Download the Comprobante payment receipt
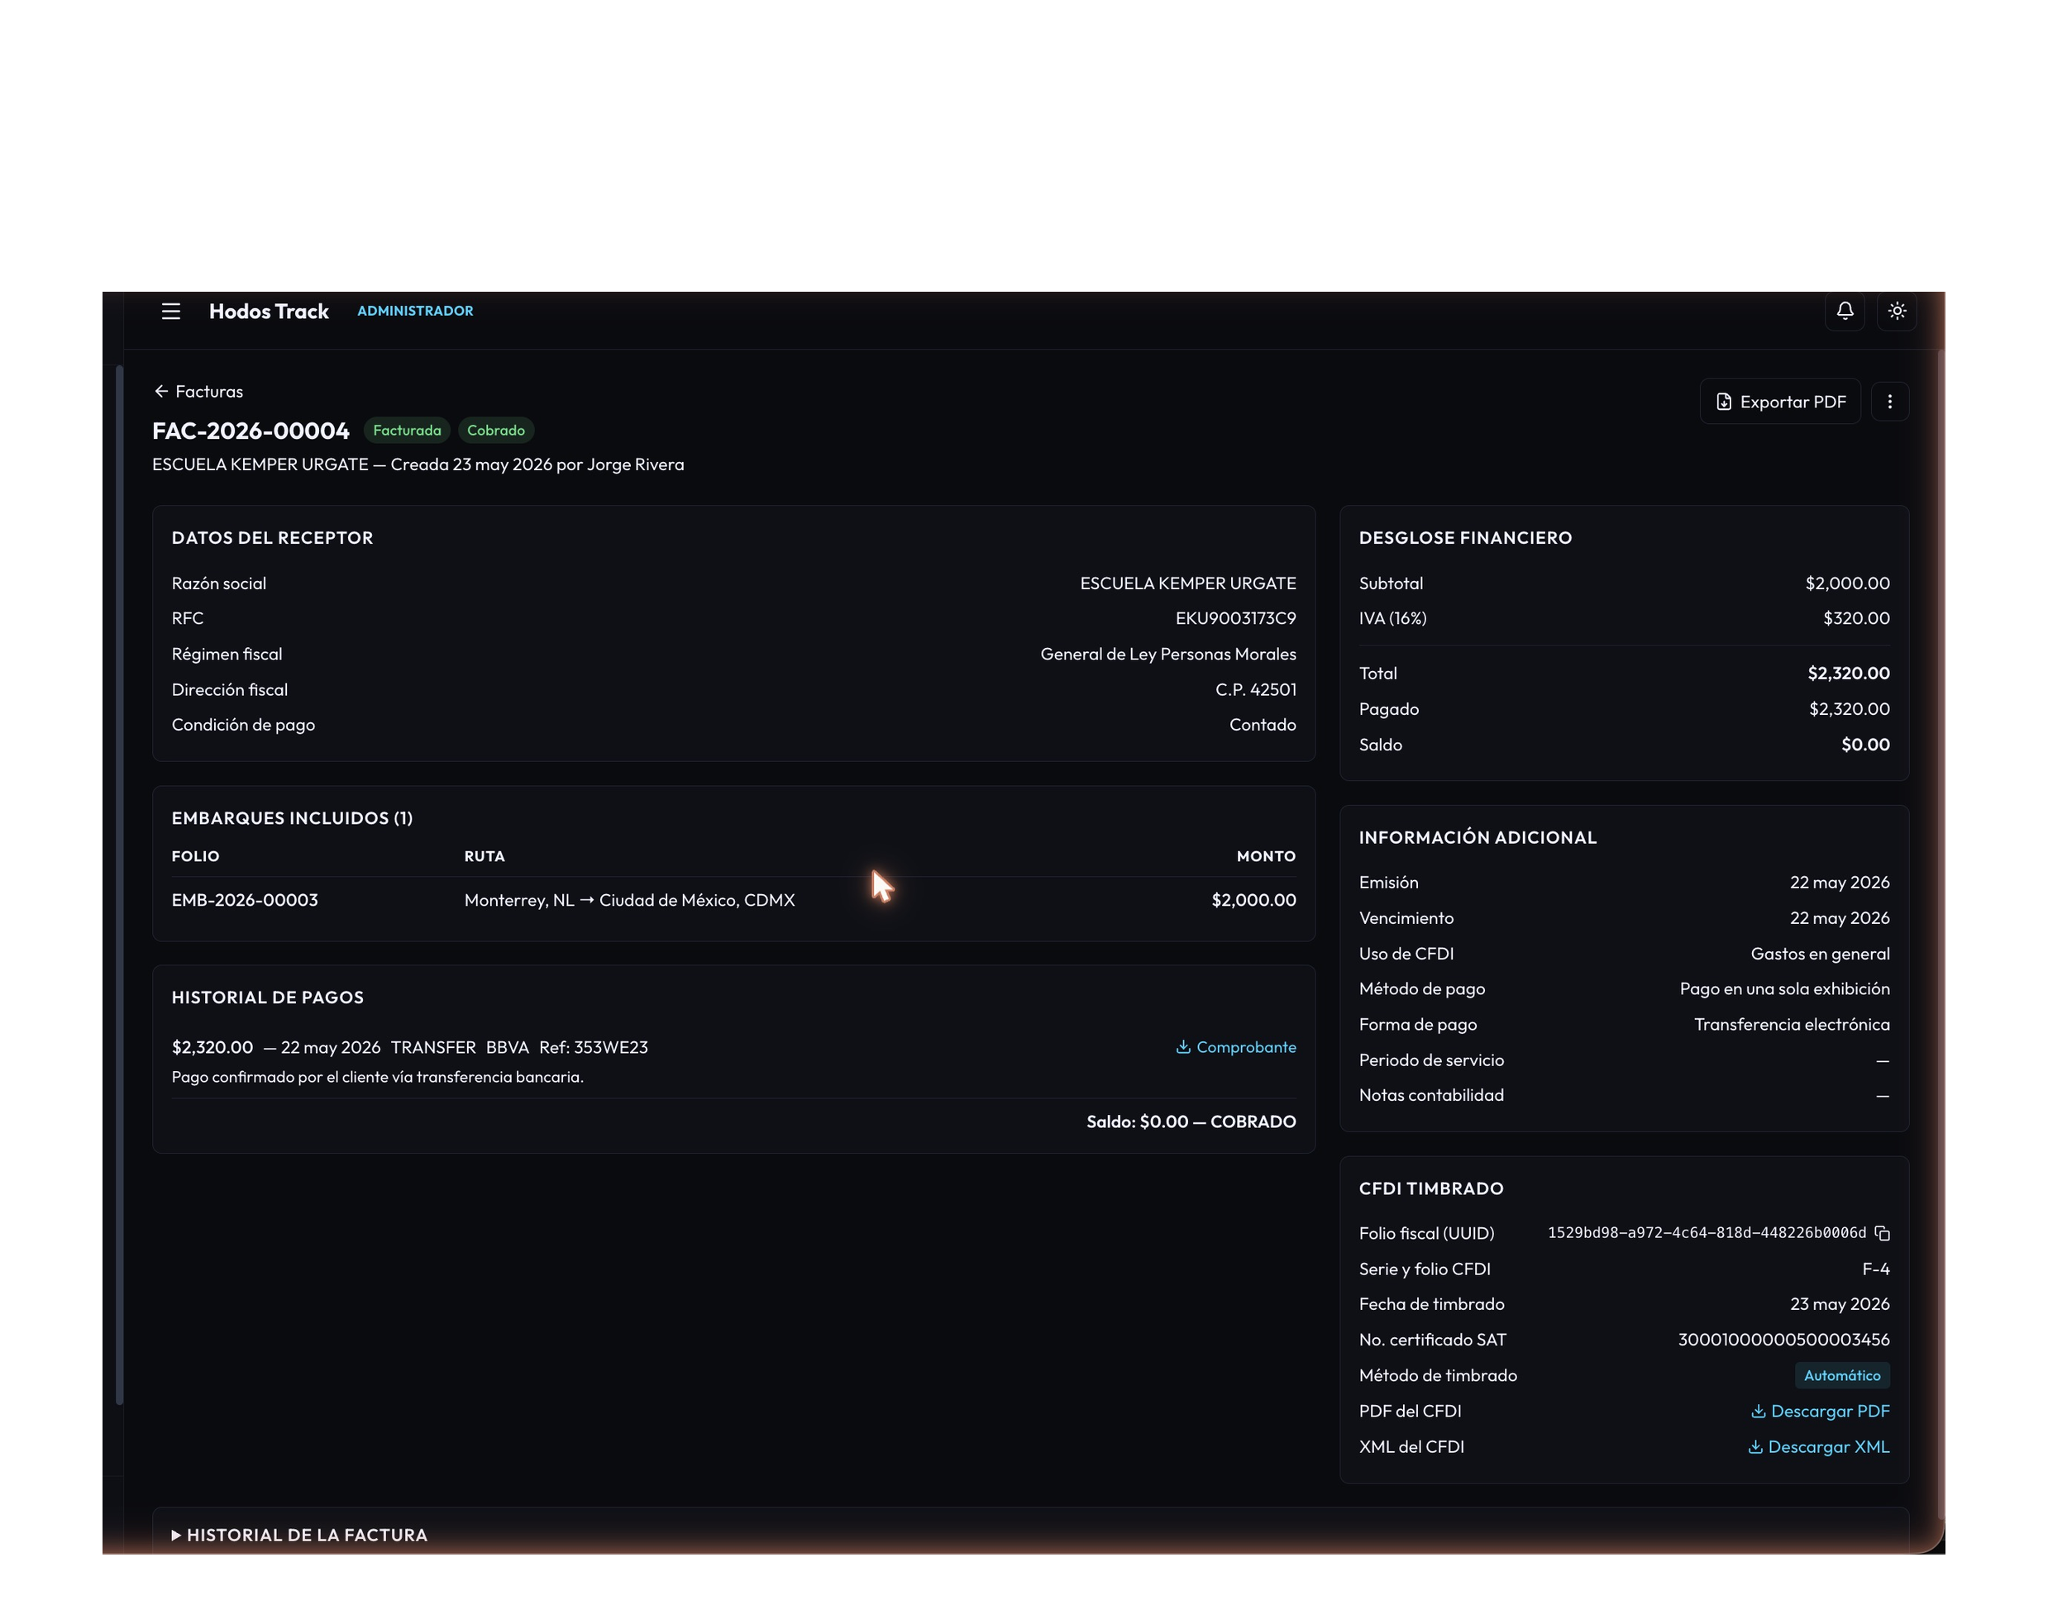 1235,1047
